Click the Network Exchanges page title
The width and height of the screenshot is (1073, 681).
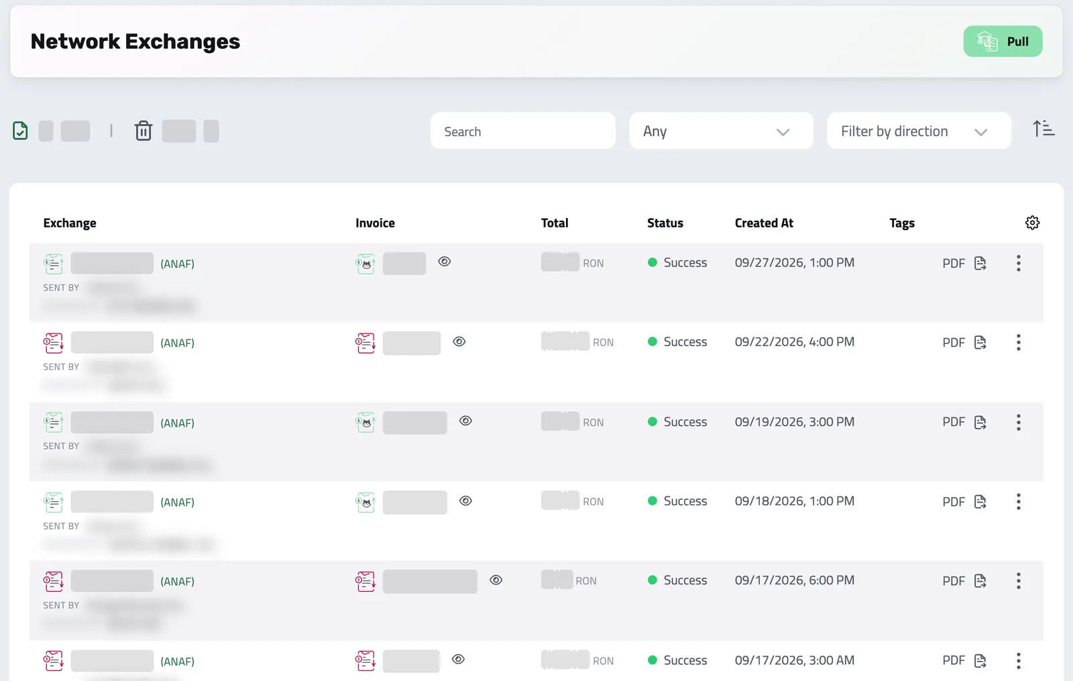tap(135, 42)
